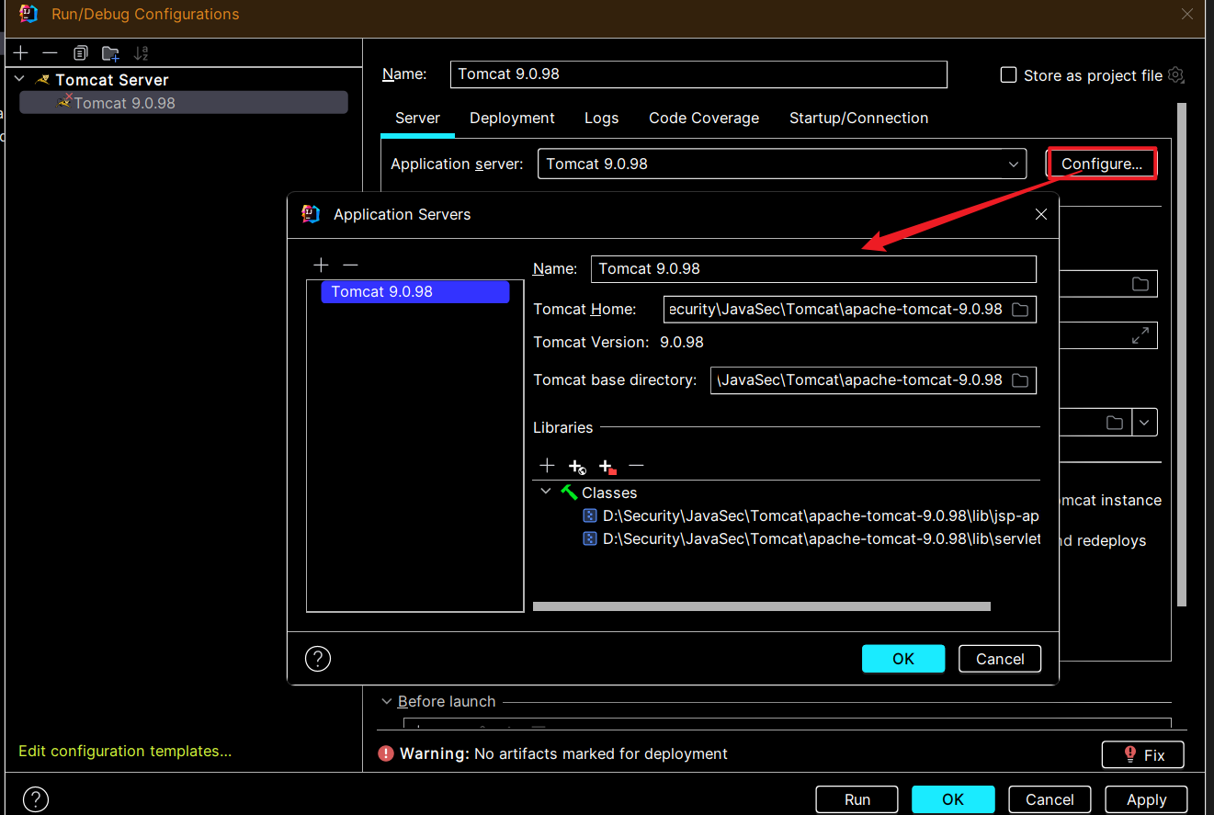
Task: Click the Application Servers Name field
Action: click(813, 268)
